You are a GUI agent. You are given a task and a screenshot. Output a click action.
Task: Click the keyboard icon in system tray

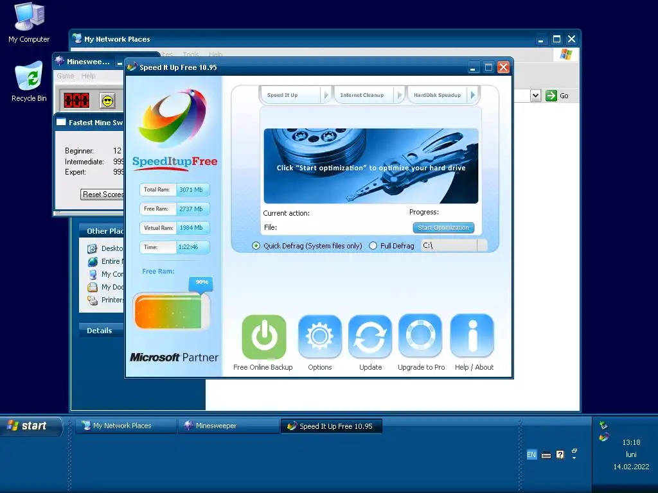point(546,455)
